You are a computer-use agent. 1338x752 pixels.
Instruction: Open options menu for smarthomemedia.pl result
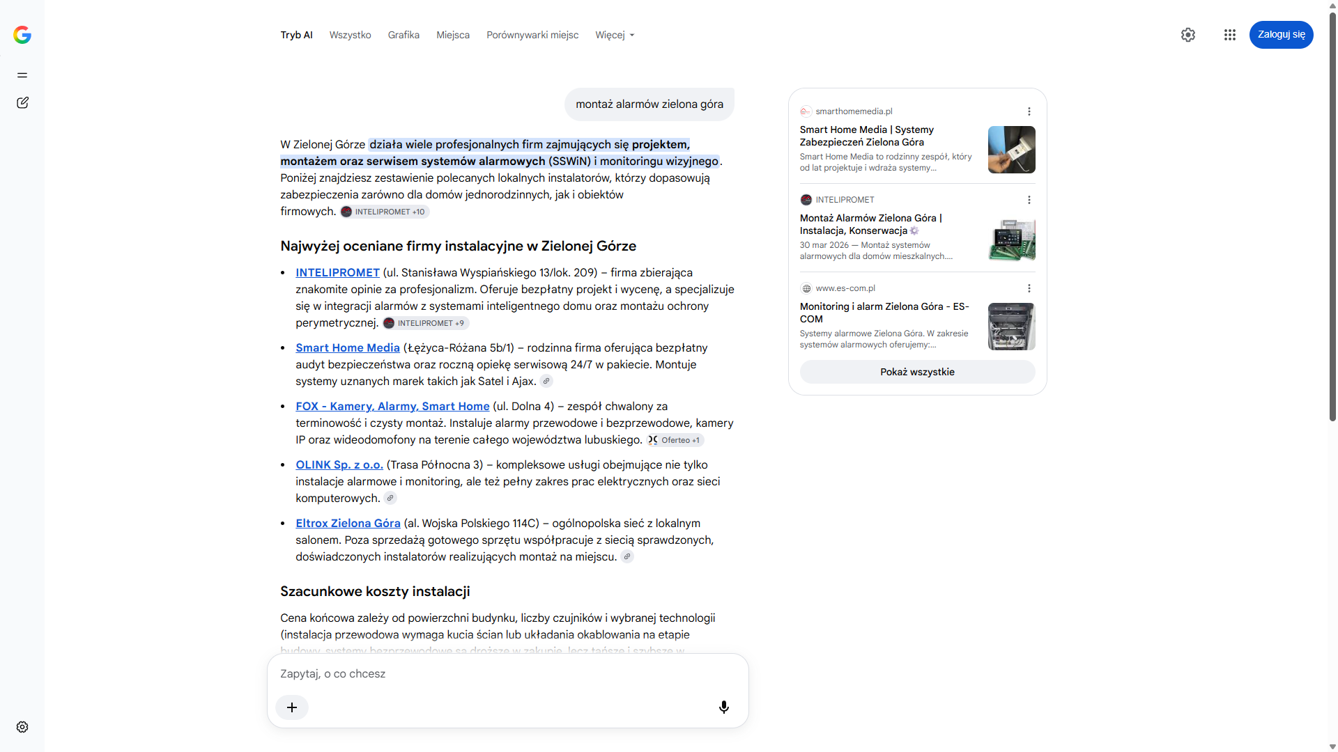[1029, 111]
